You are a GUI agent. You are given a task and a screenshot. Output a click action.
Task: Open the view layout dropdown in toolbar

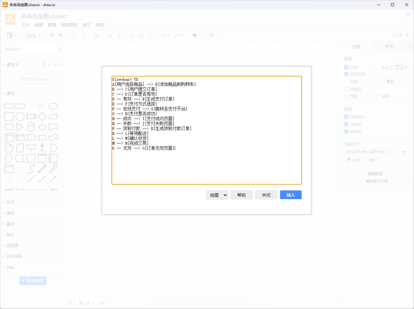point(11,35)
